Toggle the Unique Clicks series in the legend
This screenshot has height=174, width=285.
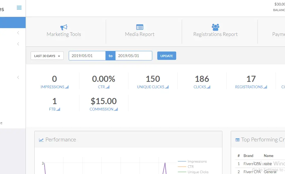click(193, 172)
